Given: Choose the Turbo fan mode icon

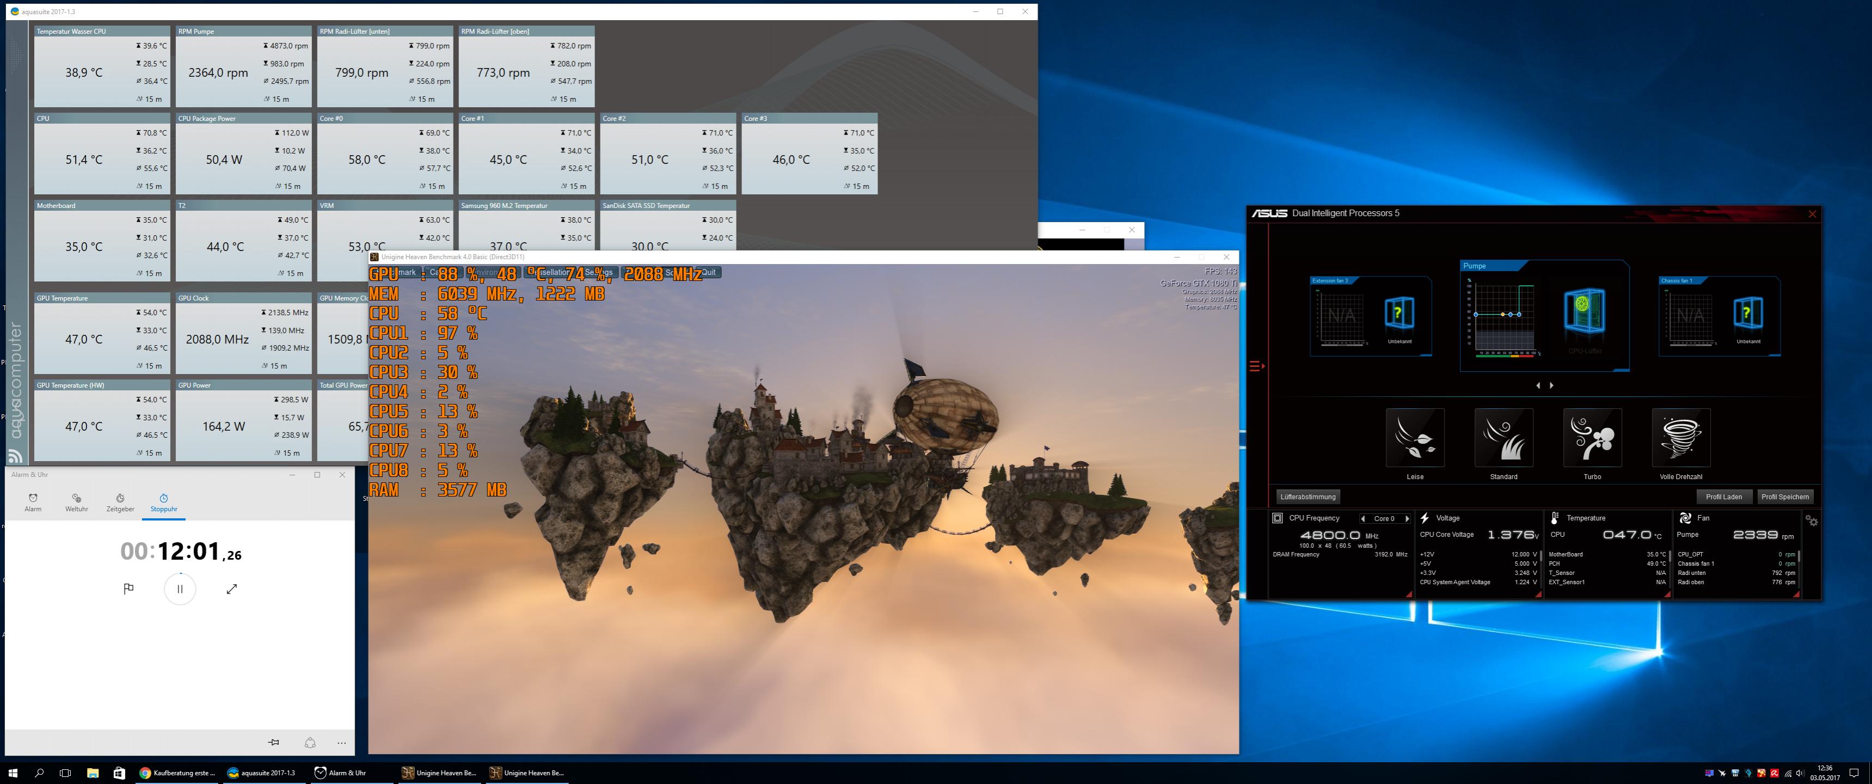Looking at the screenshot, I should 1592,437.
